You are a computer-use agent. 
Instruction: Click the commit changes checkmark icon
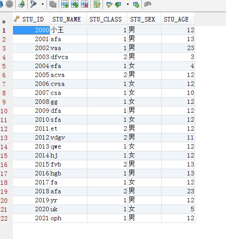click(x=136, y=5)
